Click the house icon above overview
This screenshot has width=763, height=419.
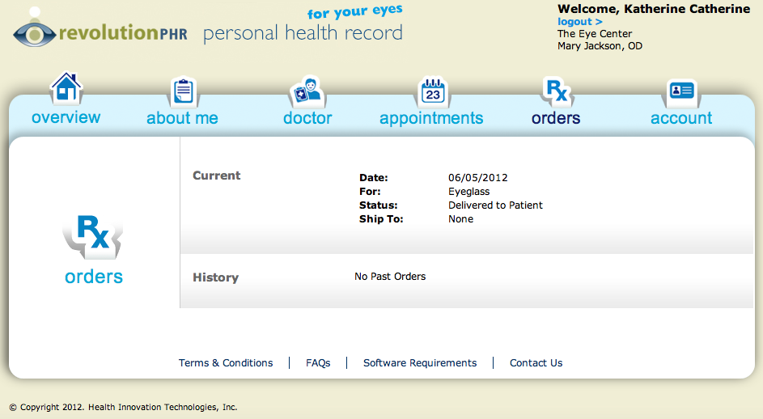point(66,87)
